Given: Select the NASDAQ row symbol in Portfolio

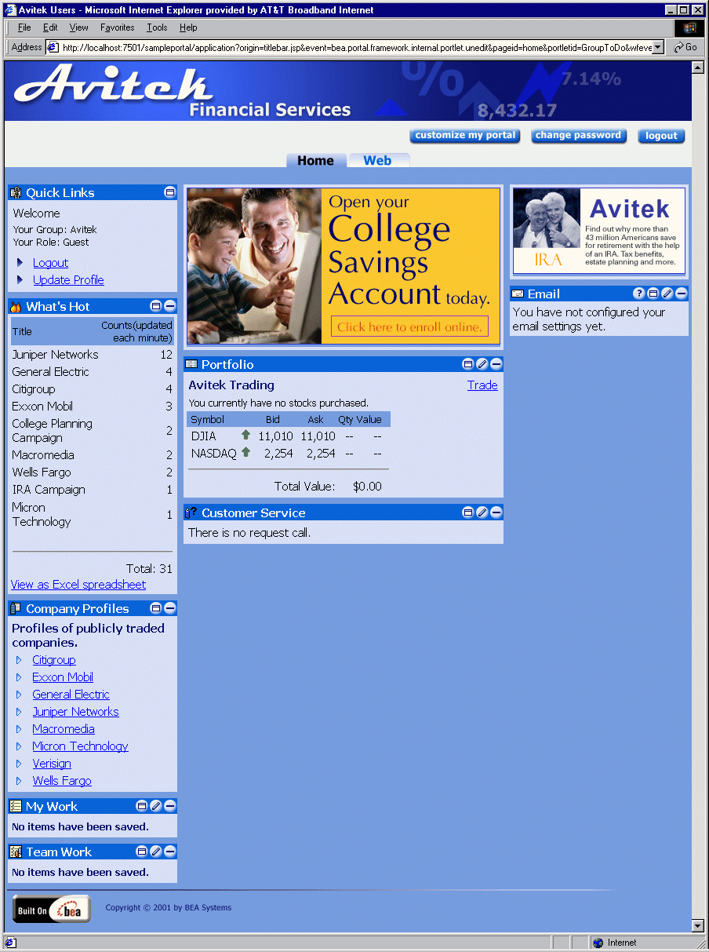Looking at the screenshot, I should 213,453.
